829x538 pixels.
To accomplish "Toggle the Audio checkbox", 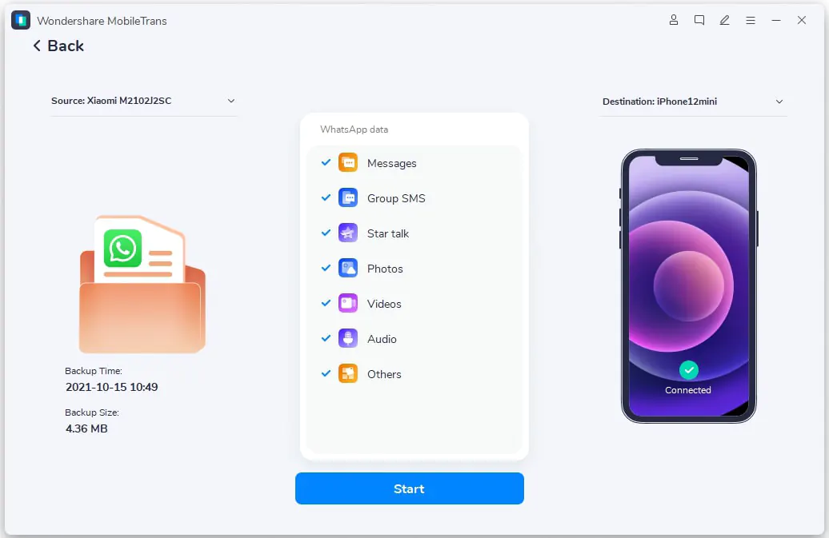I will [326, 339].
